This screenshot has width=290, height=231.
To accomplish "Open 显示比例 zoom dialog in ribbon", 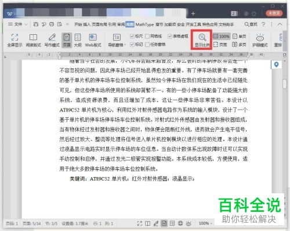I will coord(202,40).
